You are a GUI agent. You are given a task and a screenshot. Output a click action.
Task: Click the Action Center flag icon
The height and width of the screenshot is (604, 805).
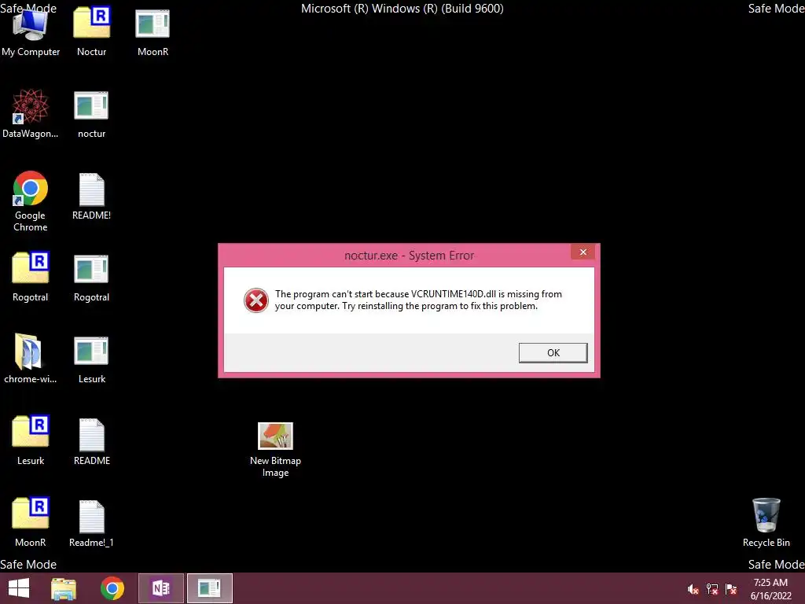tap(731, 589)
